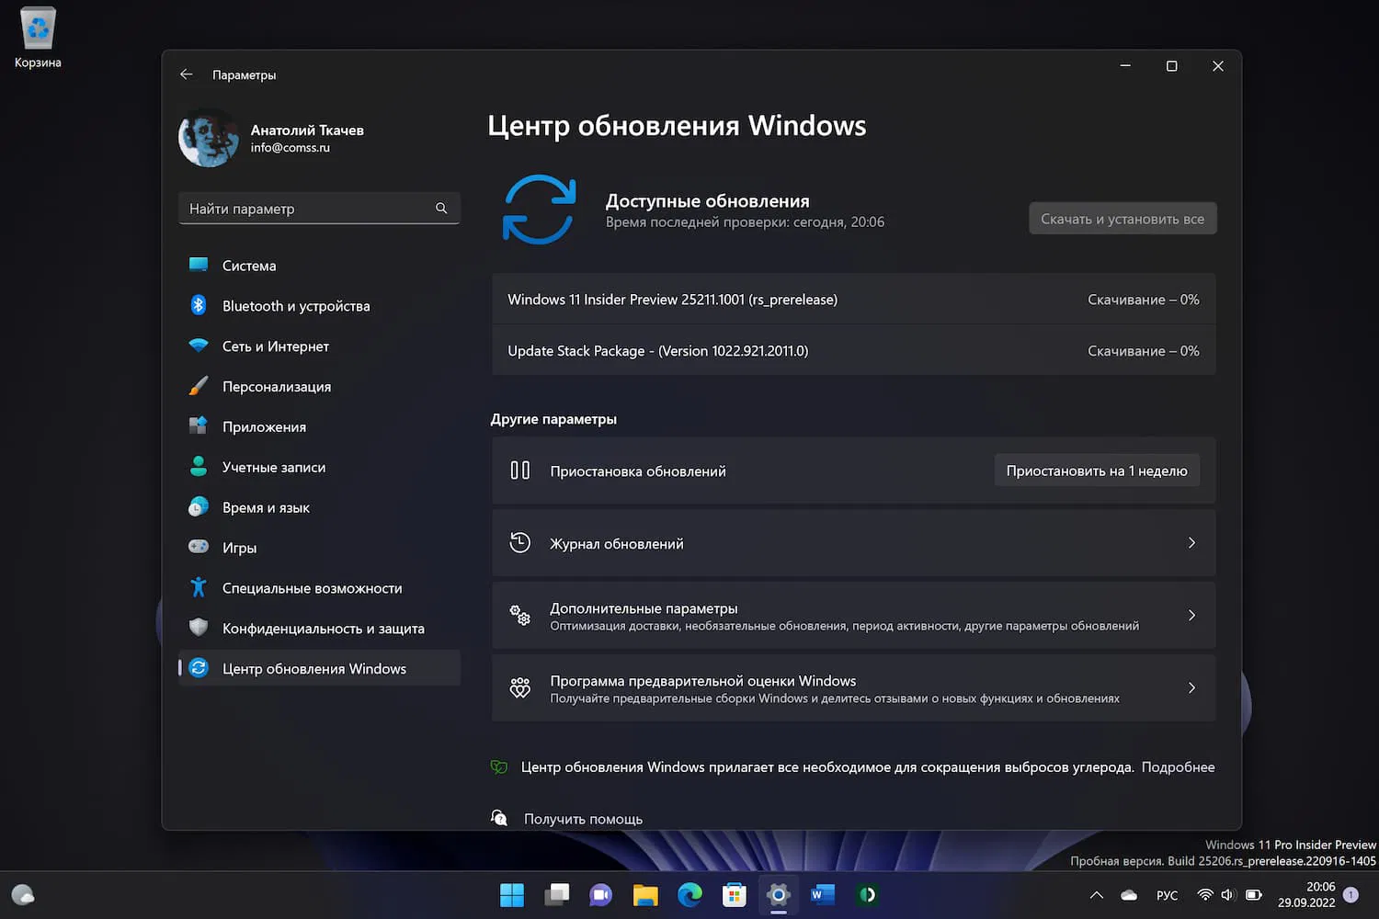The width and height of the screenshot is (1379, 919).
Task: Click the Settings gear on taskbar
Action: coord(778,894)
